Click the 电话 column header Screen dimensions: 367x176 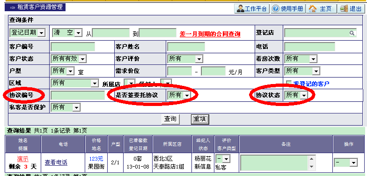[63, 144]
